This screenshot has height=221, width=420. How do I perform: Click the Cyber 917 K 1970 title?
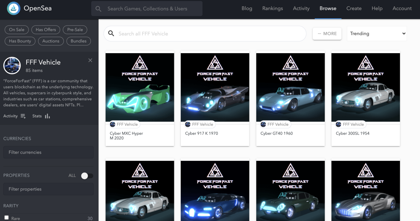click(x=201, y=133)
